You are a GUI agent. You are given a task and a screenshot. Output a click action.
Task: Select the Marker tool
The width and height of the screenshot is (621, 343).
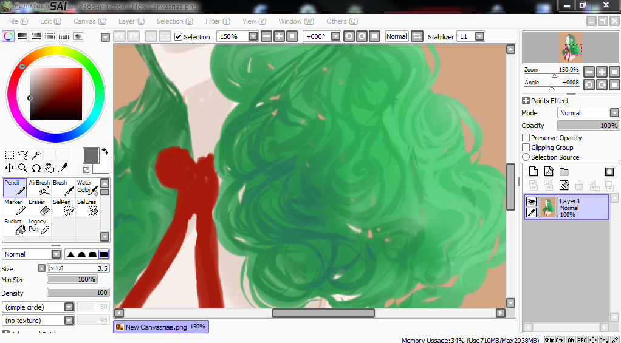[15, 207]
